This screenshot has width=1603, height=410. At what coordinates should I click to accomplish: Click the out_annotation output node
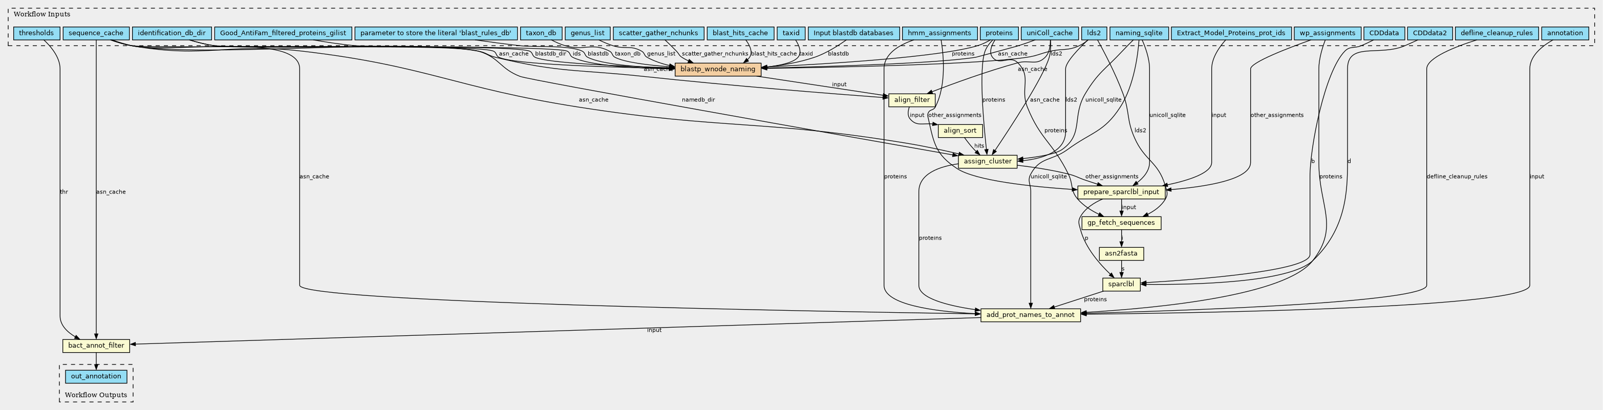[96, 376]
